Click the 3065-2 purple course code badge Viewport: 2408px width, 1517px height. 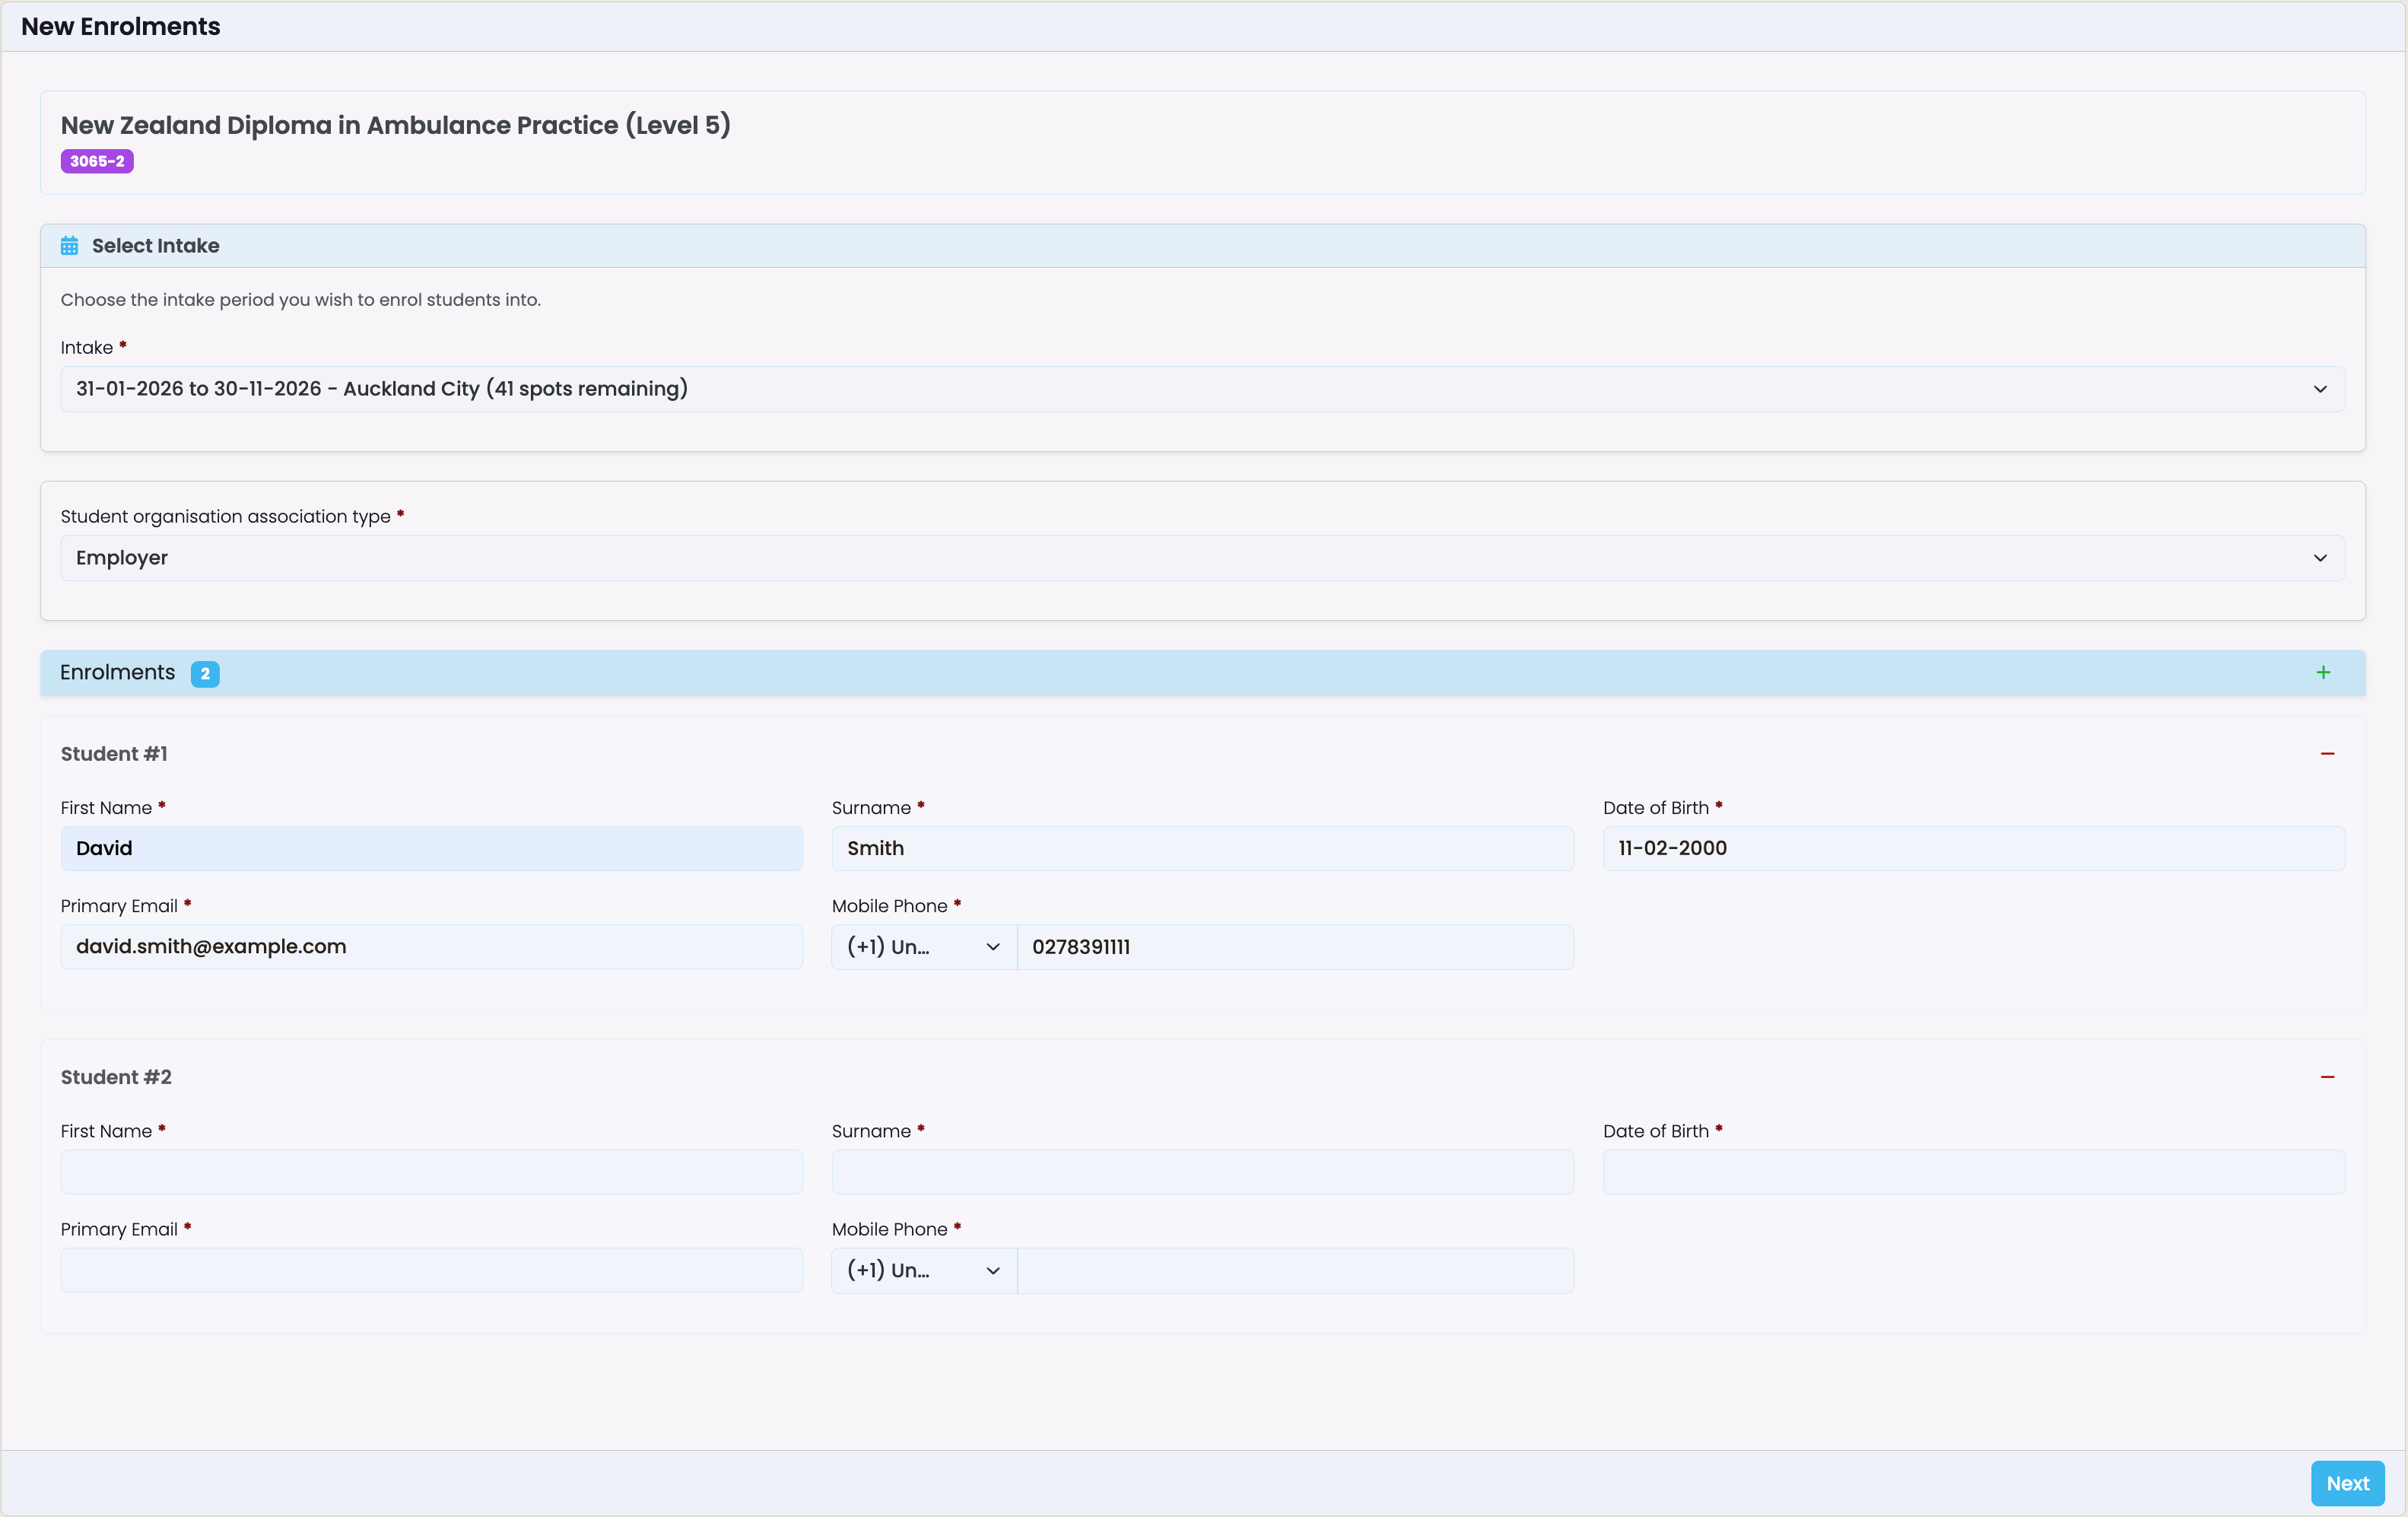(97, 161)
